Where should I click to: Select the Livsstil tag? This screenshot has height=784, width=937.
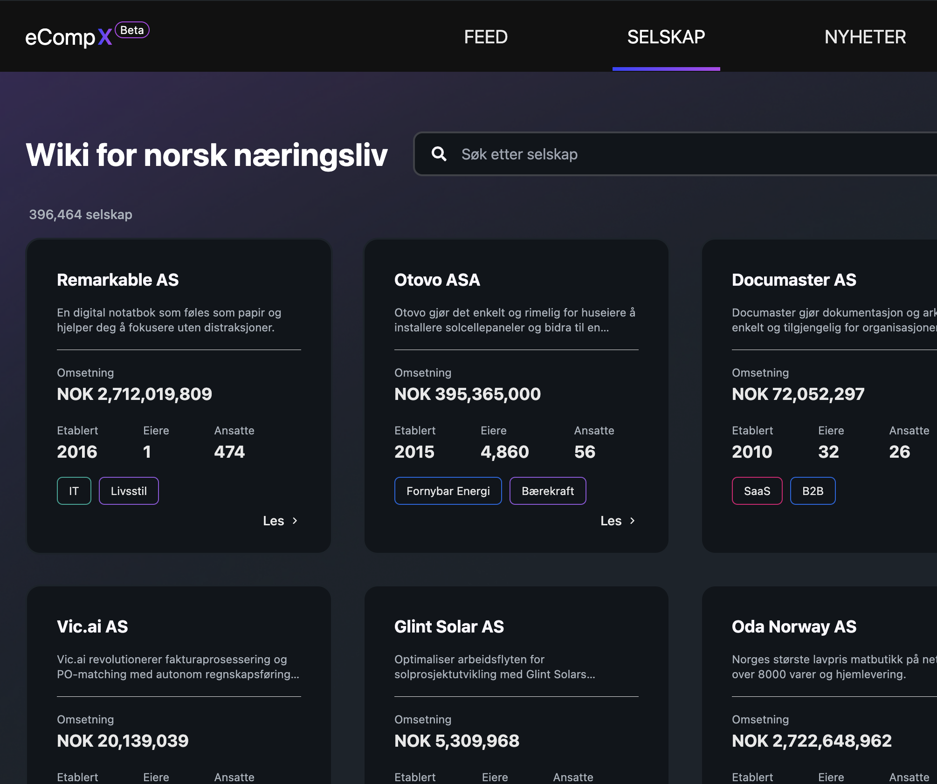[129, 491]
